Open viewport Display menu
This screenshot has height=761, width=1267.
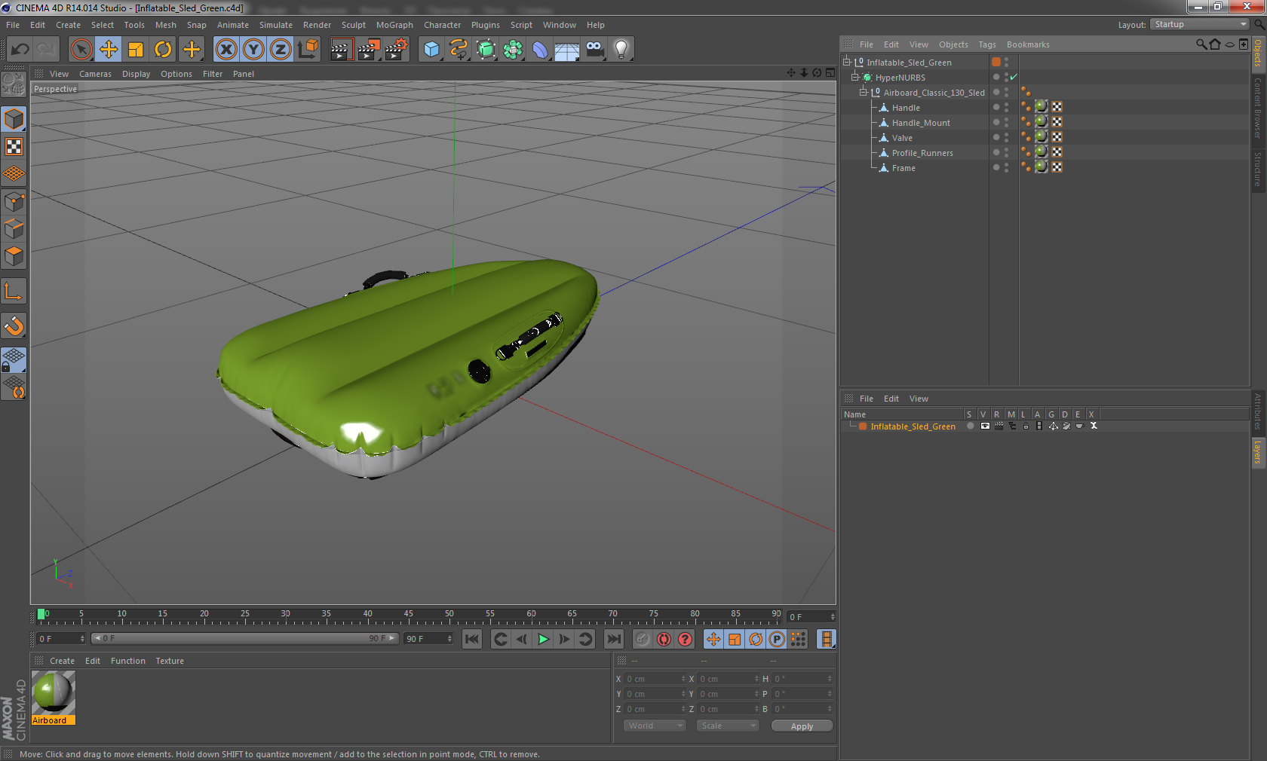(137, 74)
